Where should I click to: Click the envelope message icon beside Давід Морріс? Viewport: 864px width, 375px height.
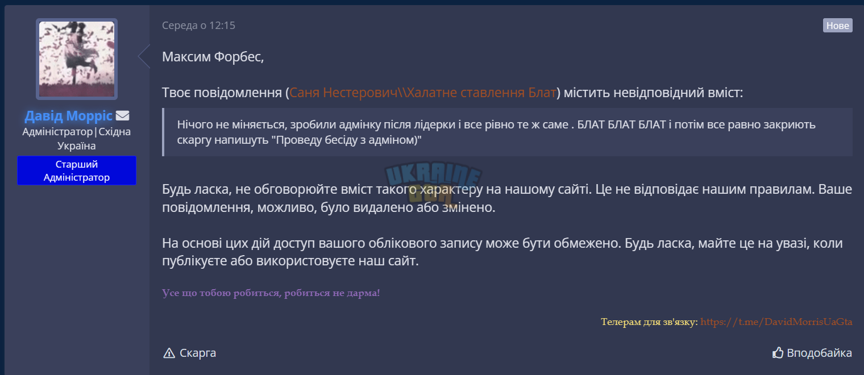pos(122,116)
